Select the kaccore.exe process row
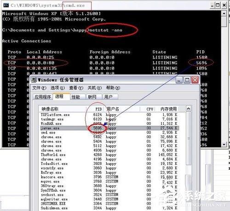The height and width of the screenshot is (211, 230). tap(109, 177)
